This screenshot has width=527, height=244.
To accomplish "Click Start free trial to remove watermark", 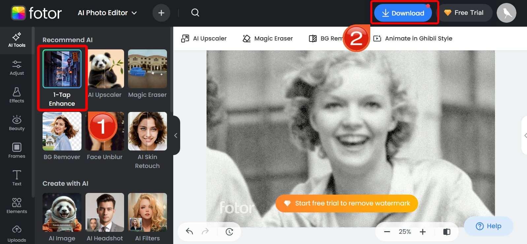I will [x=347, y=203].
